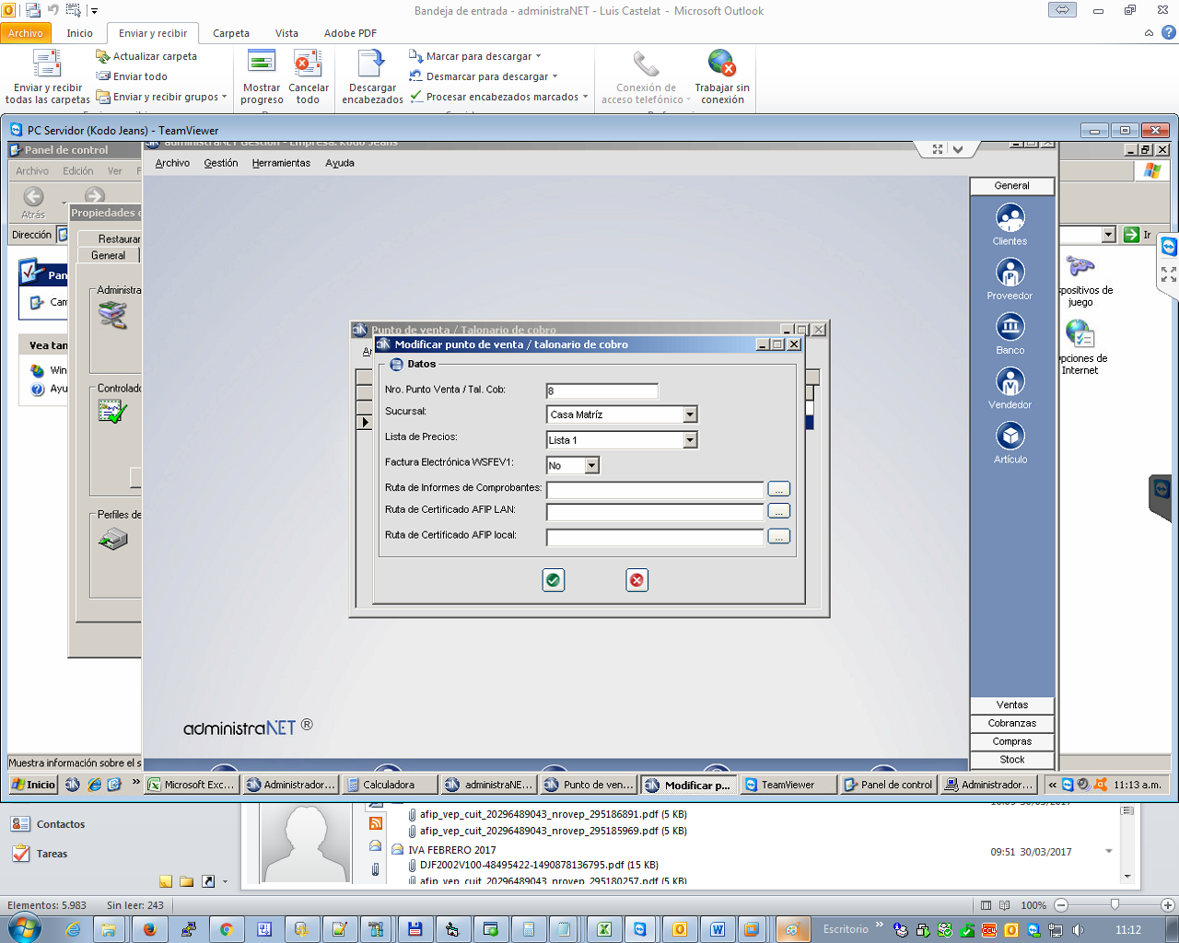
Task: Click the Nro. Punto Venta input field
Action: 601,391
